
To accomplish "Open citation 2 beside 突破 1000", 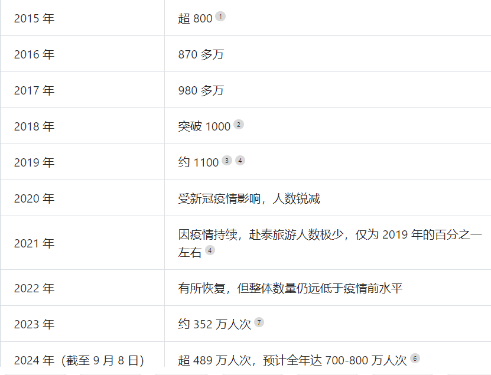I will click(238, 125).
